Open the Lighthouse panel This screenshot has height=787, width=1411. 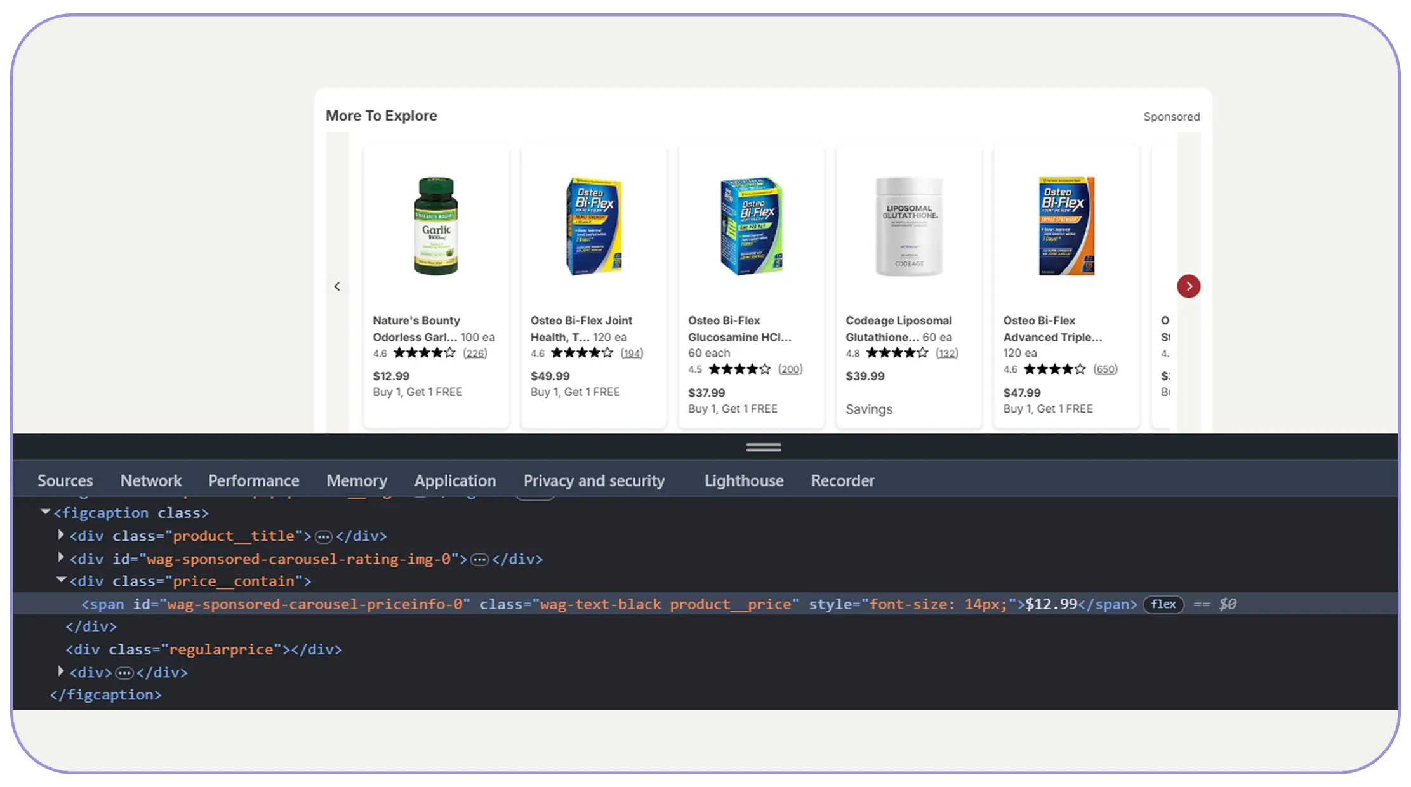(x=743, y=480)
